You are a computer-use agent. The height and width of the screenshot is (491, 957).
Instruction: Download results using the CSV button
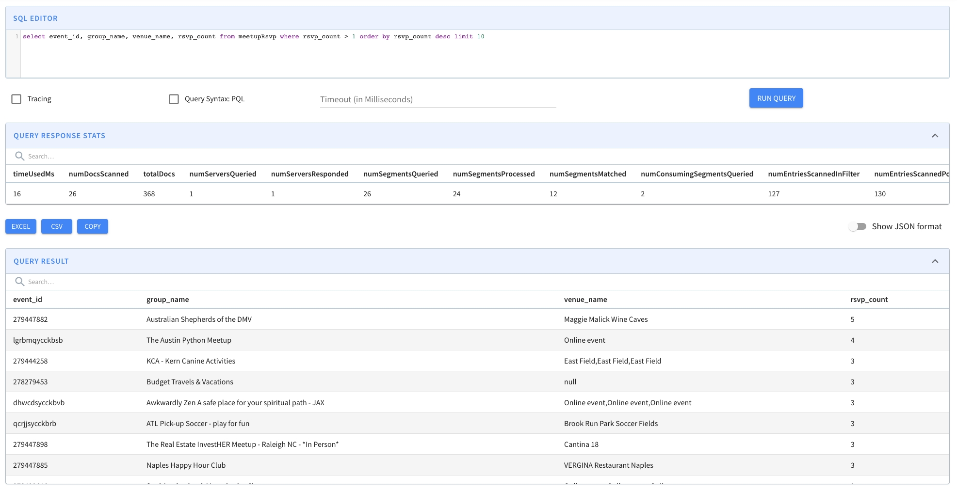pos(57,226)
